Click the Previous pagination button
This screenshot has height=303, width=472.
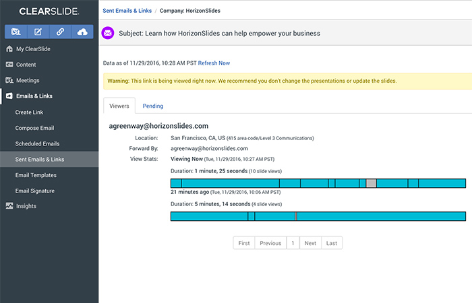(x=270, y=243)
